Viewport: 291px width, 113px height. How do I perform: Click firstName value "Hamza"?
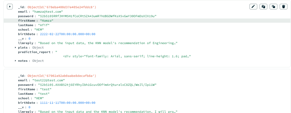point(47,21)
